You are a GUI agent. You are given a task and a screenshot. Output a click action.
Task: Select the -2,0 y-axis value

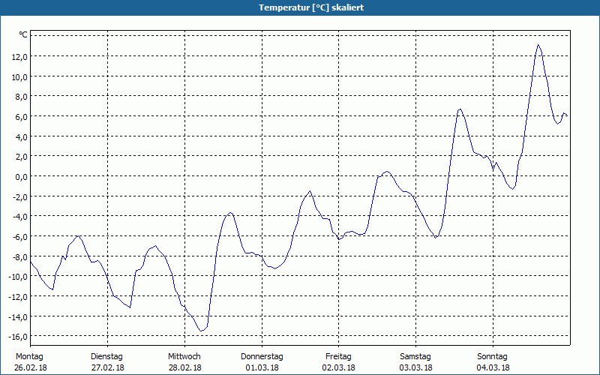pos(20,196)
